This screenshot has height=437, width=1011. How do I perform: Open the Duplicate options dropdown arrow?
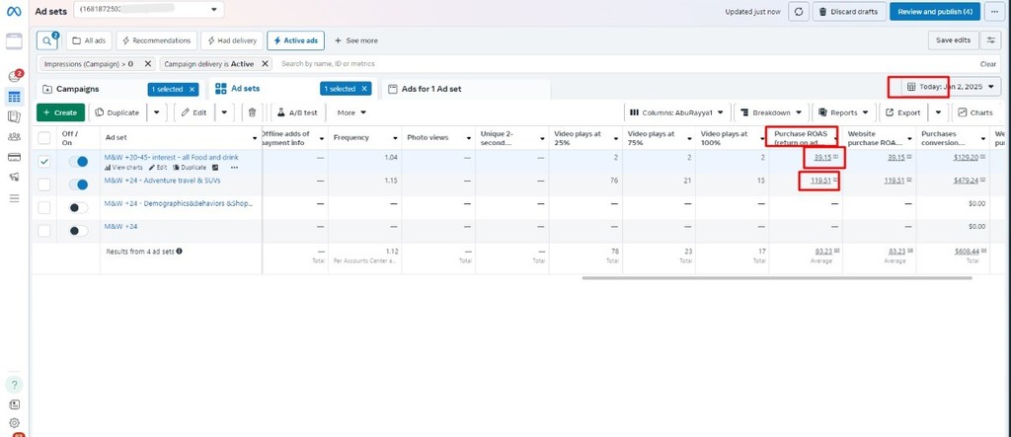pos(157,112)
